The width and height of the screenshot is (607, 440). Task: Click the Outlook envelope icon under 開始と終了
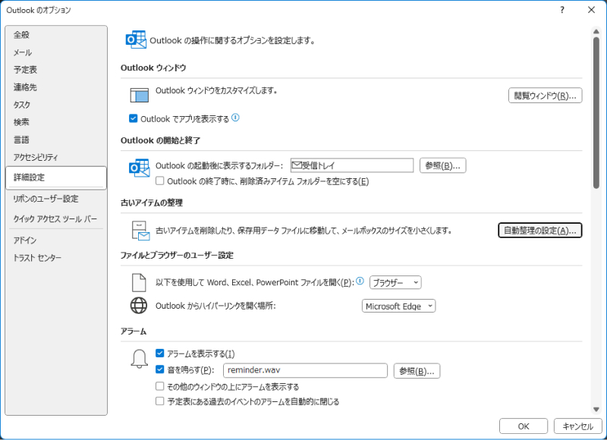[x=139, y=168]
